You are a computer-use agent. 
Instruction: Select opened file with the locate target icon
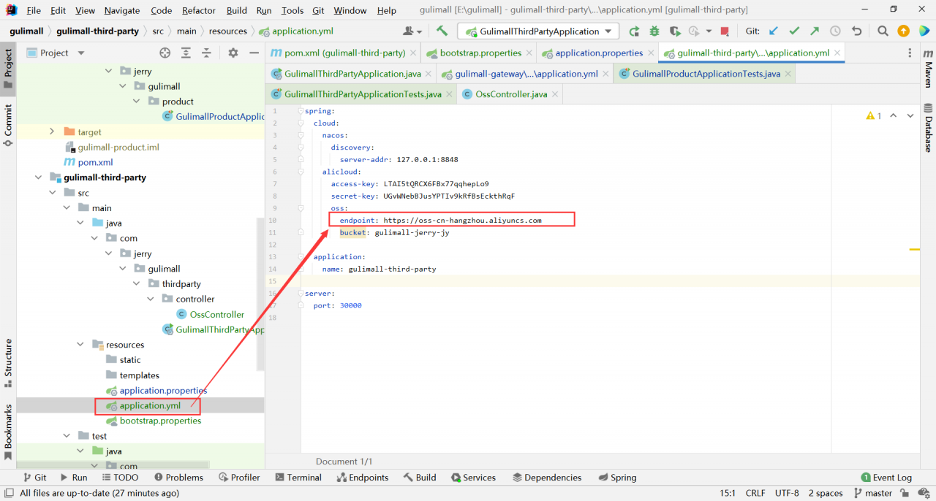tap(165, 53)
